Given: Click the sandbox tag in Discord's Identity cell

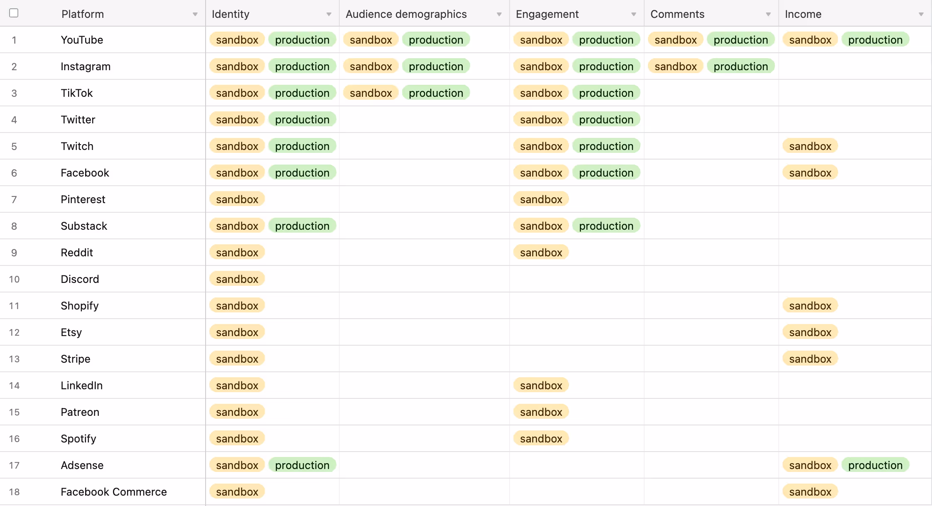Looking at the screenshot, I should (237, 279).
